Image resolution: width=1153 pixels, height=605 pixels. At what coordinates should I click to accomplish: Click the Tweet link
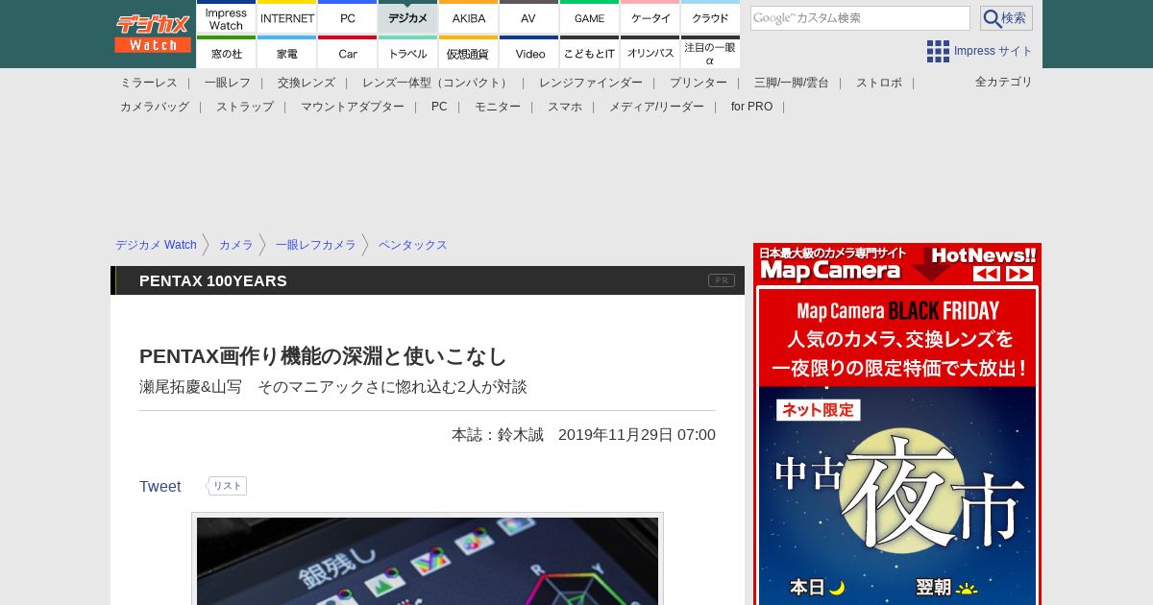(x=159, y=486)
